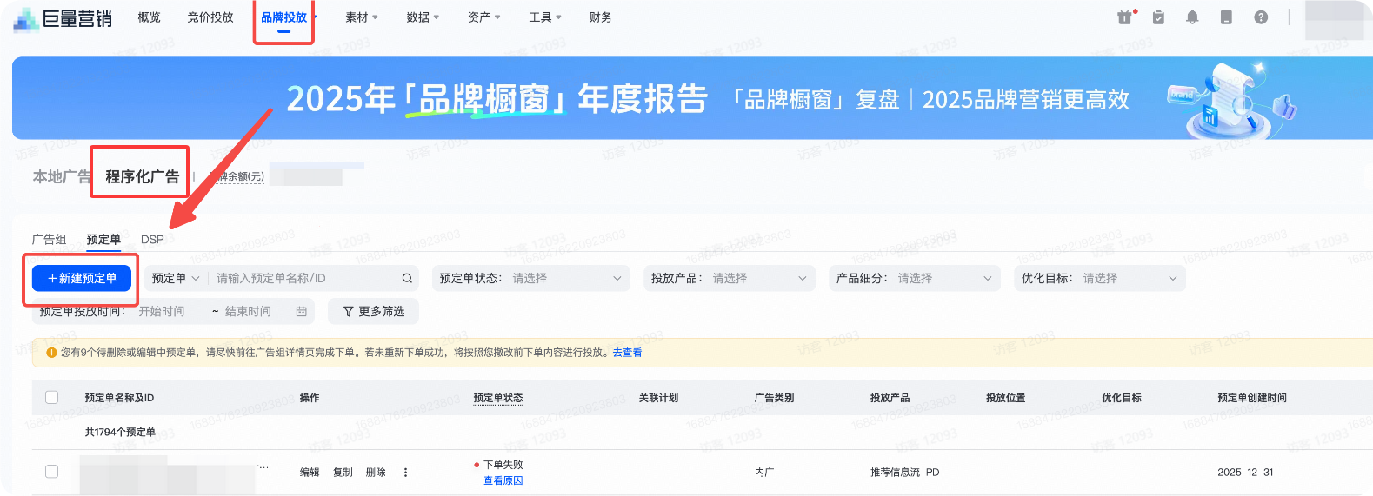Click the 共1794个预定单 count text
This screenshot has width=1373, height=496.
tap(120, 432)
